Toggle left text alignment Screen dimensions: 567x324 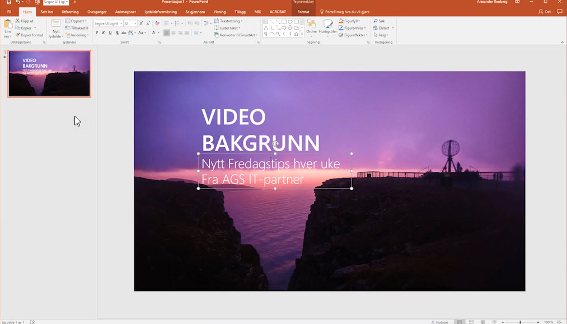[167, 33]
